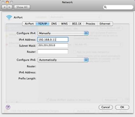
Task: Open the DNS tab
Action: pyautogui.click(x=54, y=24)
